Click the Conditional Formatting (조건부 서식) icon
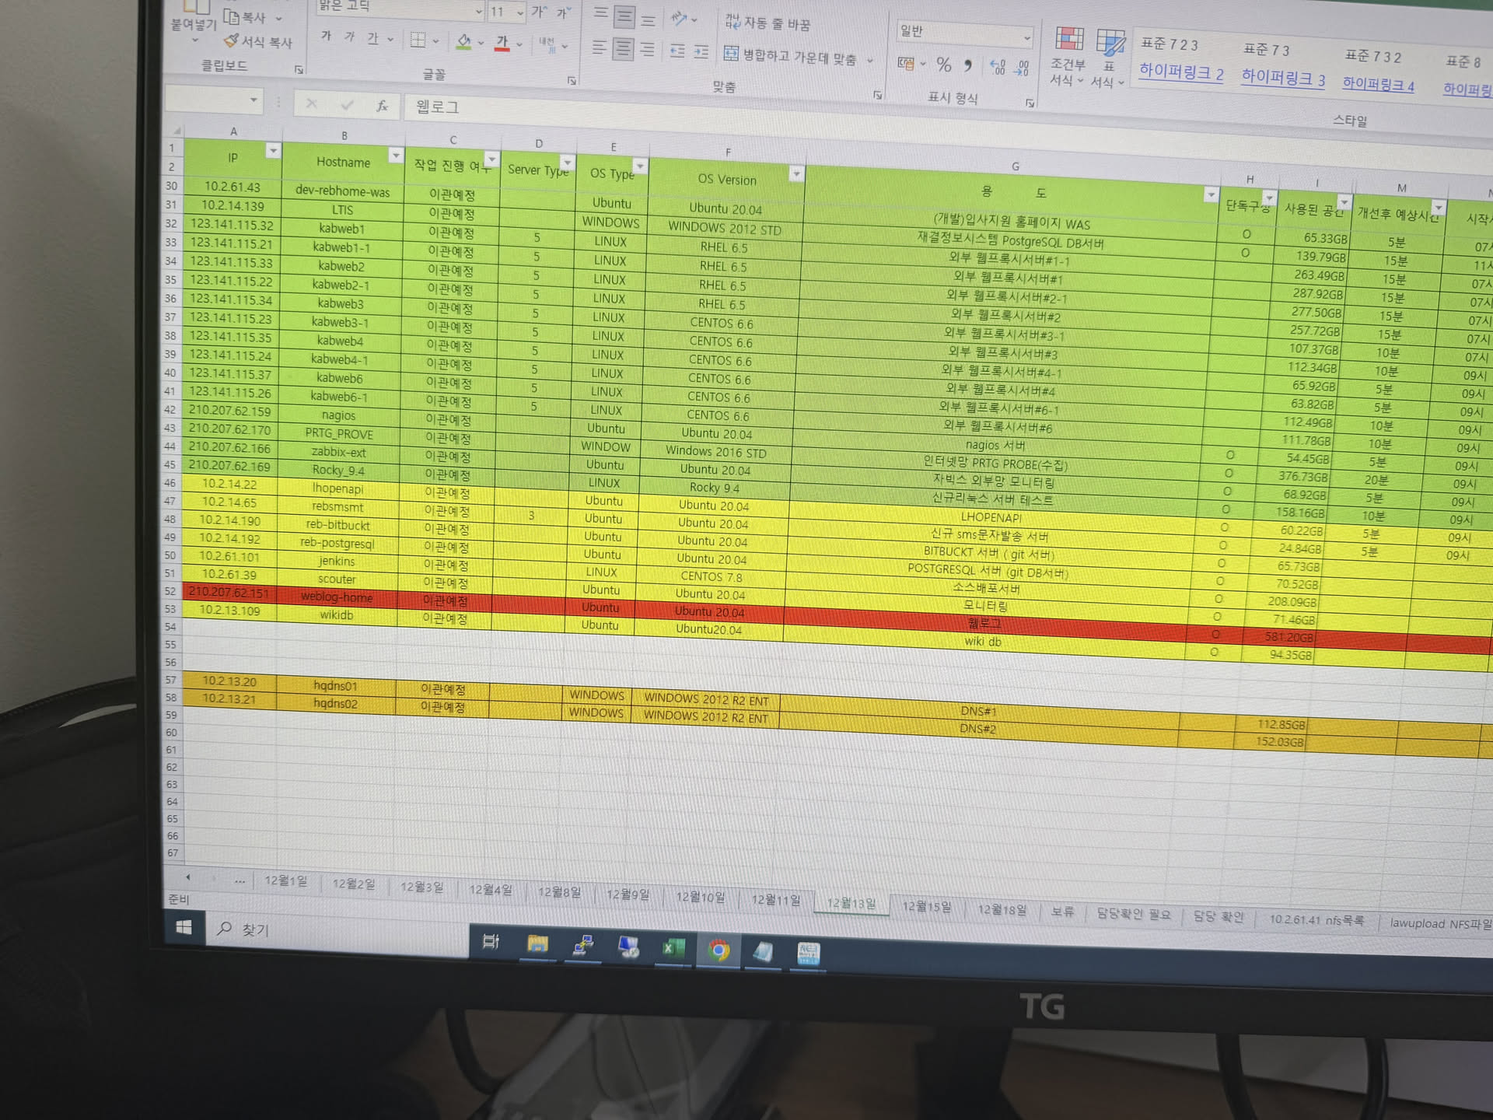This screenshot has height=1120, width=1493. 1069,40
